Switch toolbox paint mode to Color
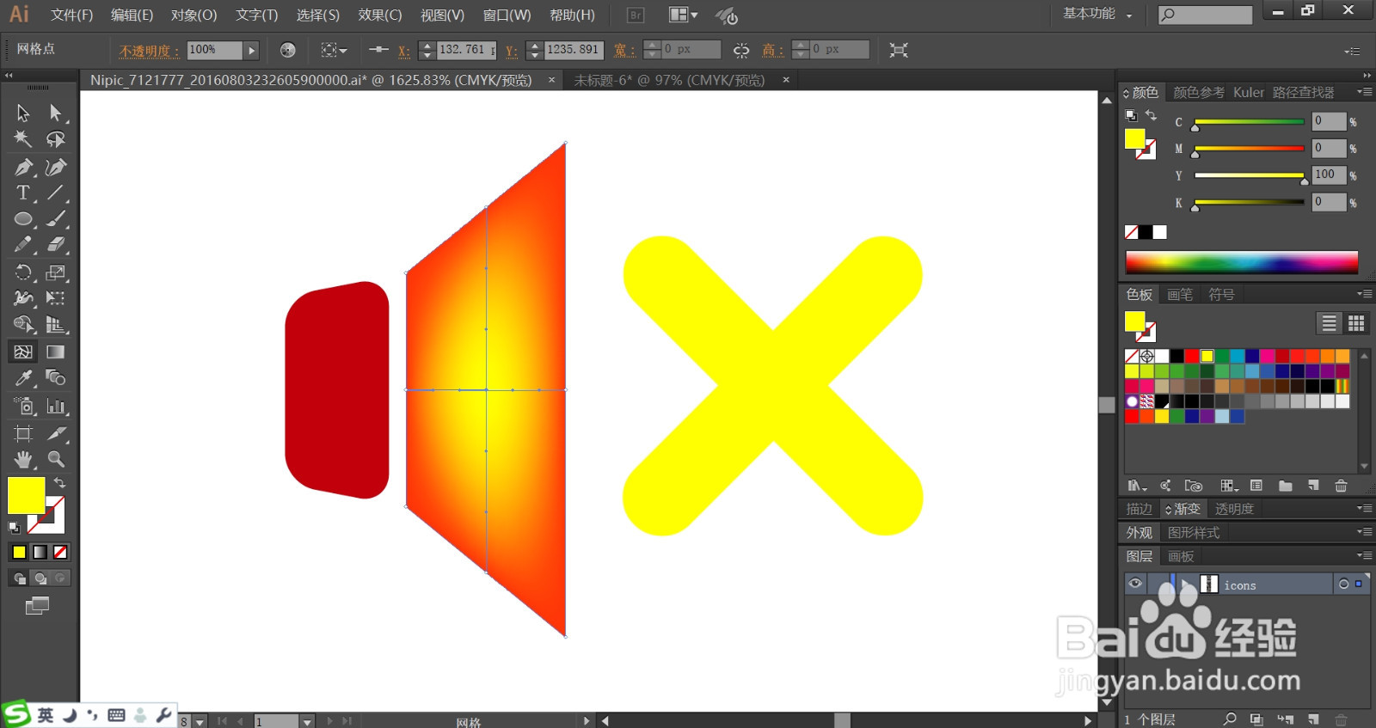The height and width of the screenshot is (728, 1376). pos(19,552)
